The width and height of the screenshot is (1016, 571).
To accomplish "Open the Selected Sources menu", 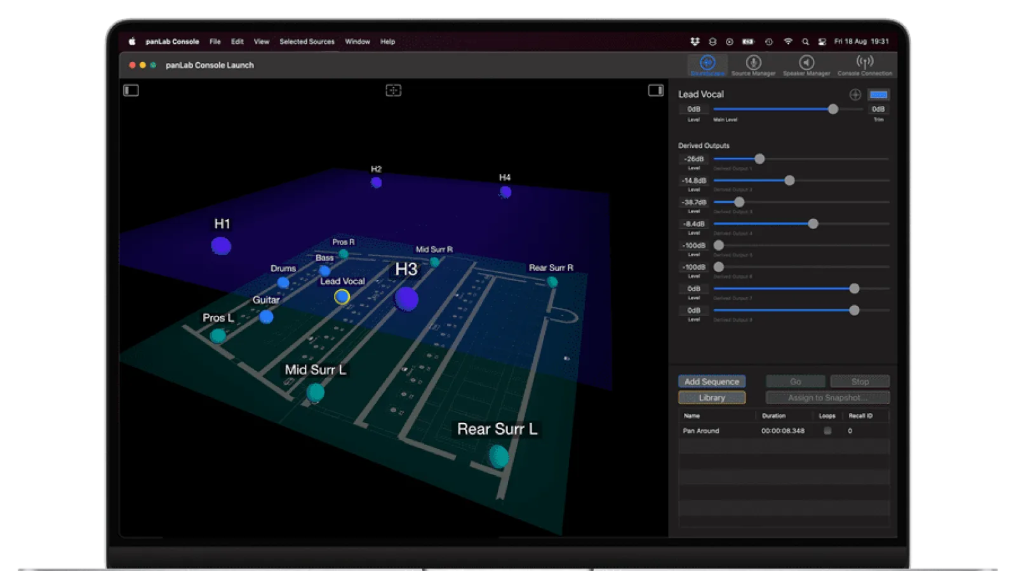I will (307, 41).
